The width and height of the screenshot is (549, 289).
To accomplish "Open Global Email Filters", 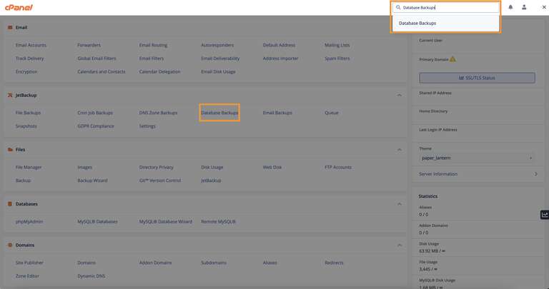I will click(97, 59).
